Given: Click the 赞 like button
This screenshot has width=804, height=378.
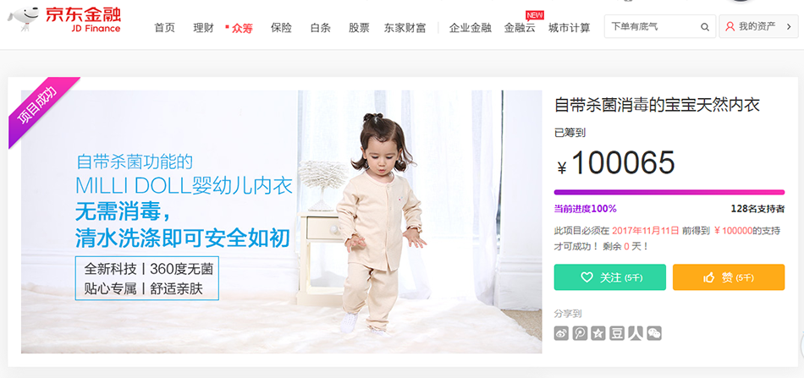Looking at the screenshot, I should (729, 277).
